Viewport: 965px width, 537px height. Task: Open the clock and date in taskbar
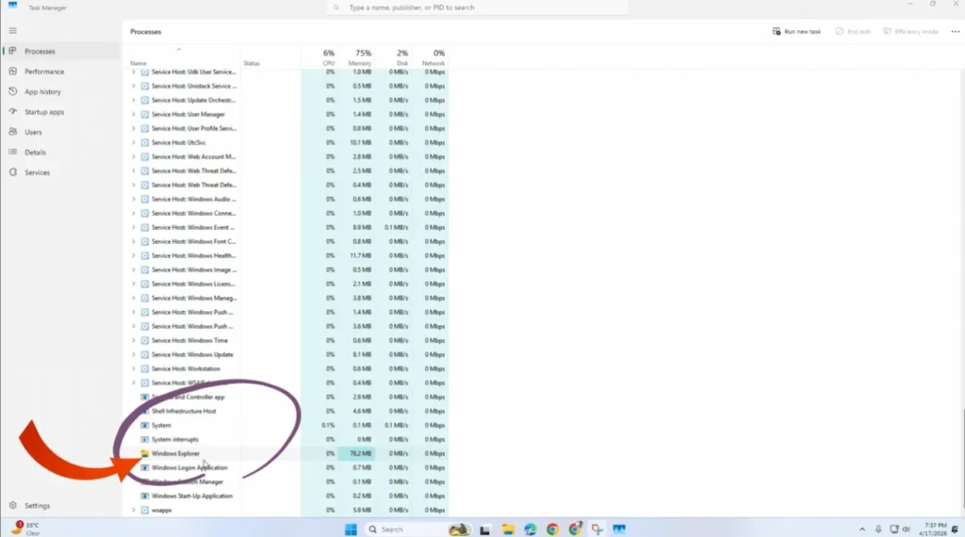934,529
